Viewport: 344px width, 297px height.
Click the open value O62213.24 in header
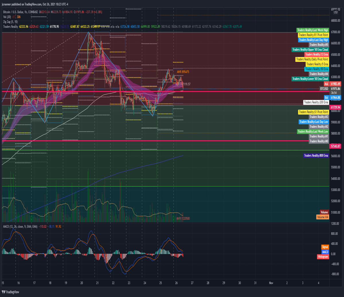[44, 12]
